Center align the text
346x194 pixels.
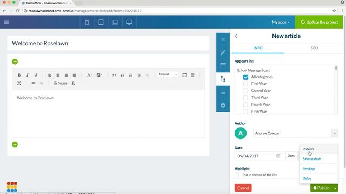click(58, 75)
